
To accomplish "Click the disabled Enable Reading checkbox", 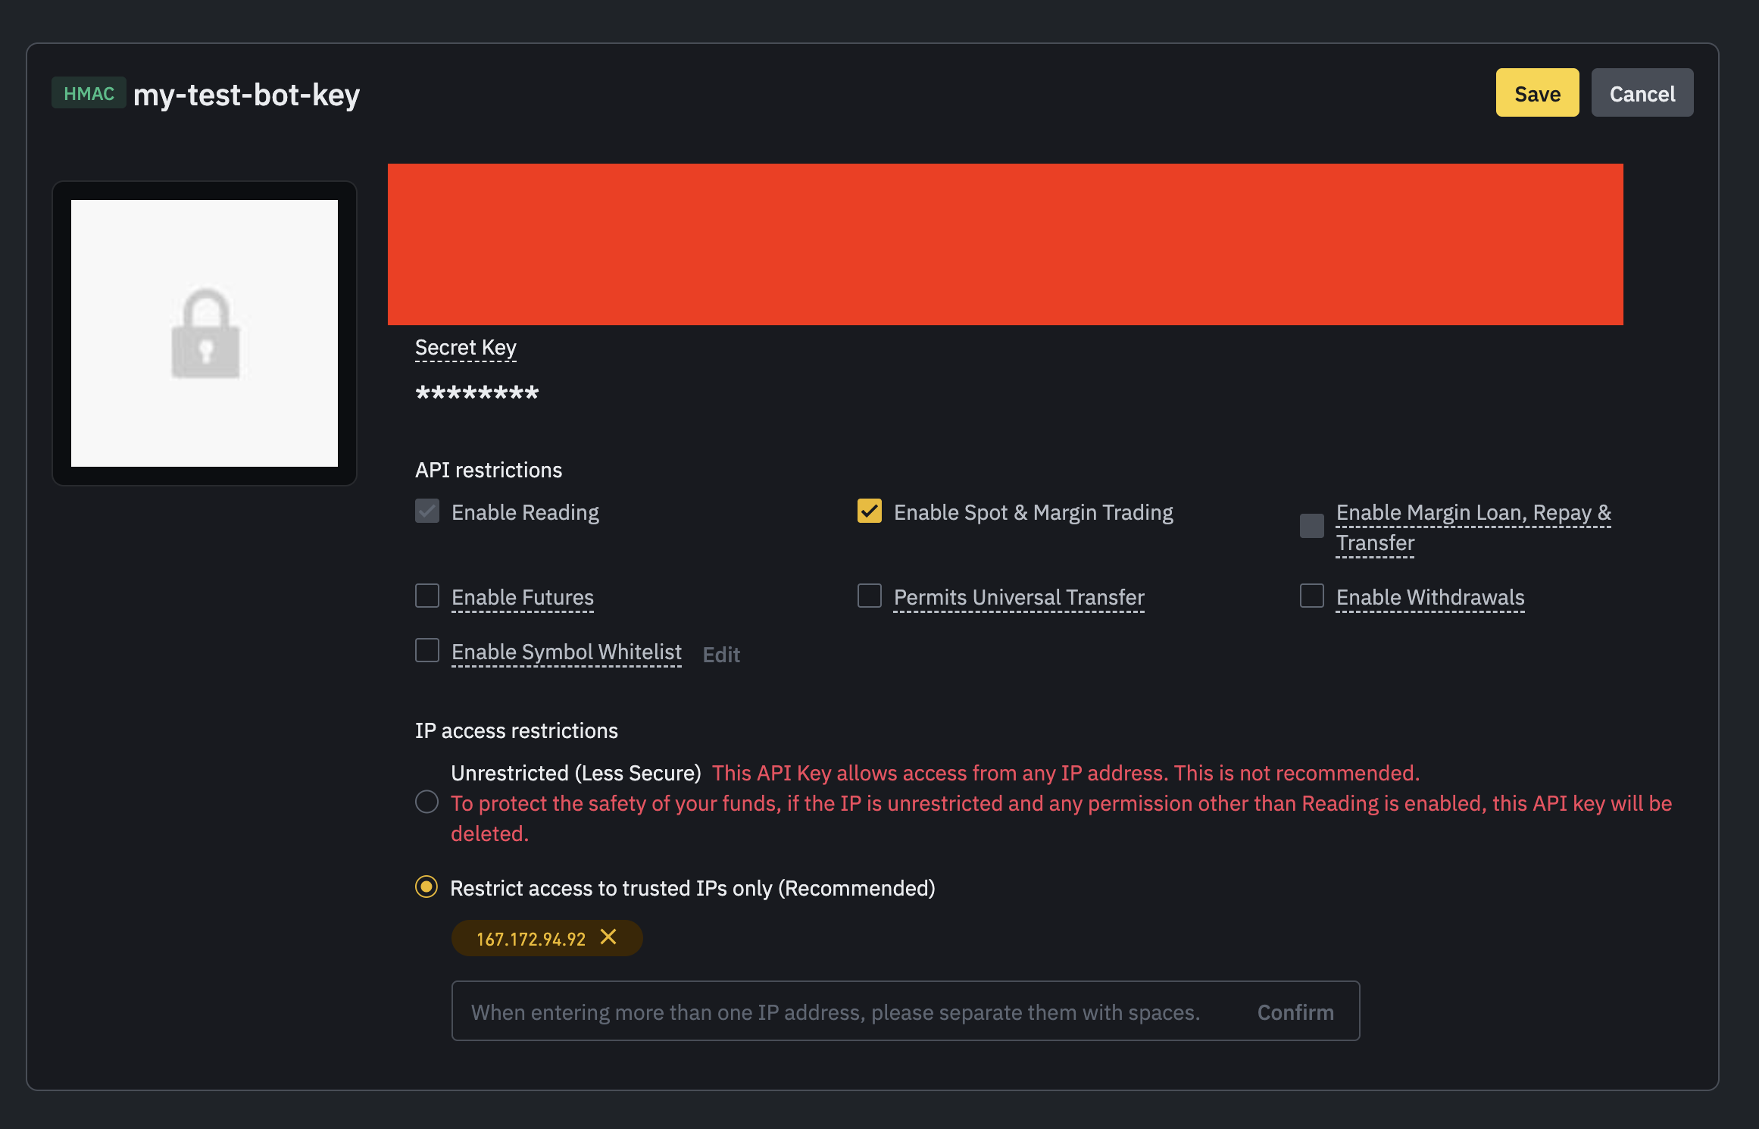I will coord(427,511).
